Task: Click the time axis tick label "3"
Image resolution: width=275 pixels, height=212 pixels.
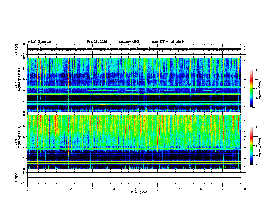Action: click(x=92, y=189)
